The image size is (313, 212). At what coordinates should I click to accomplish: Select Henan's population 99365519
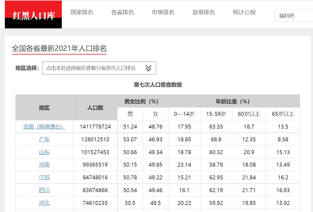(x=95, y=165)
